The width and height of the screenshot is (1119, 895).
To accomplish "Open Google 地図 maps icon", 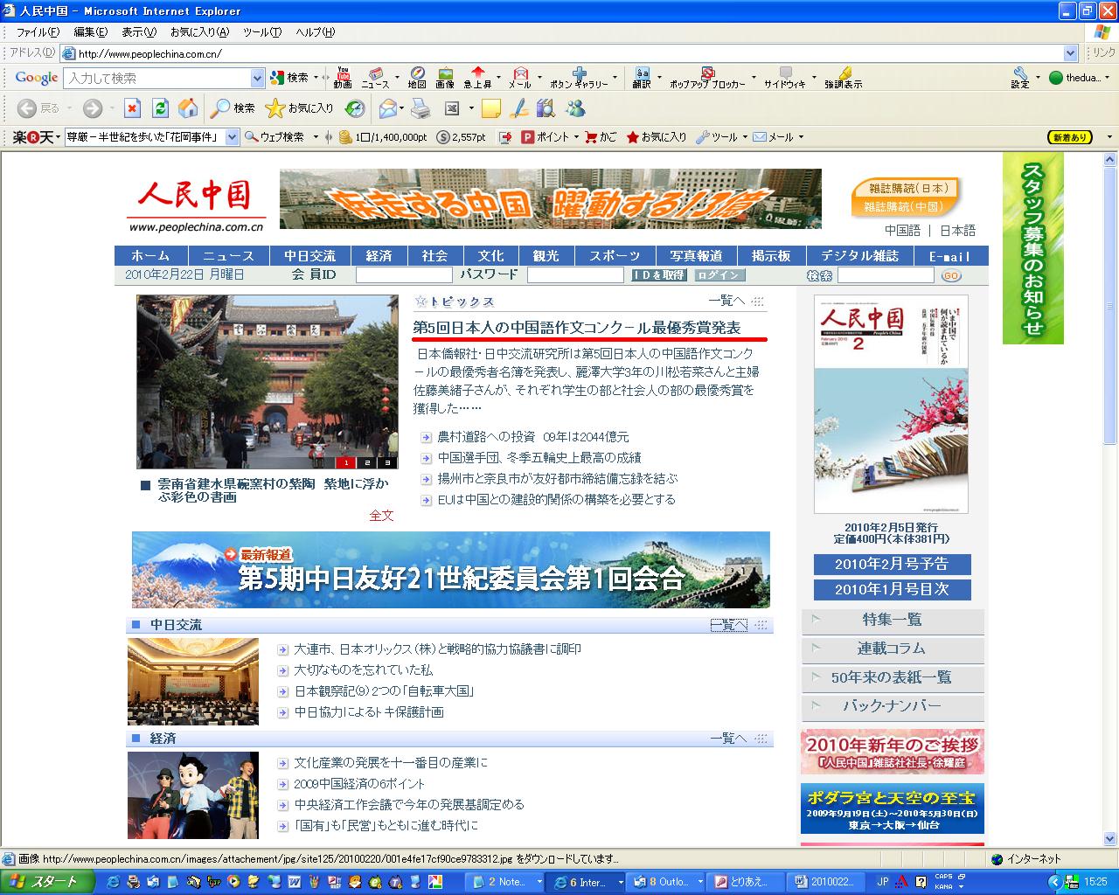I will (417, 78).
